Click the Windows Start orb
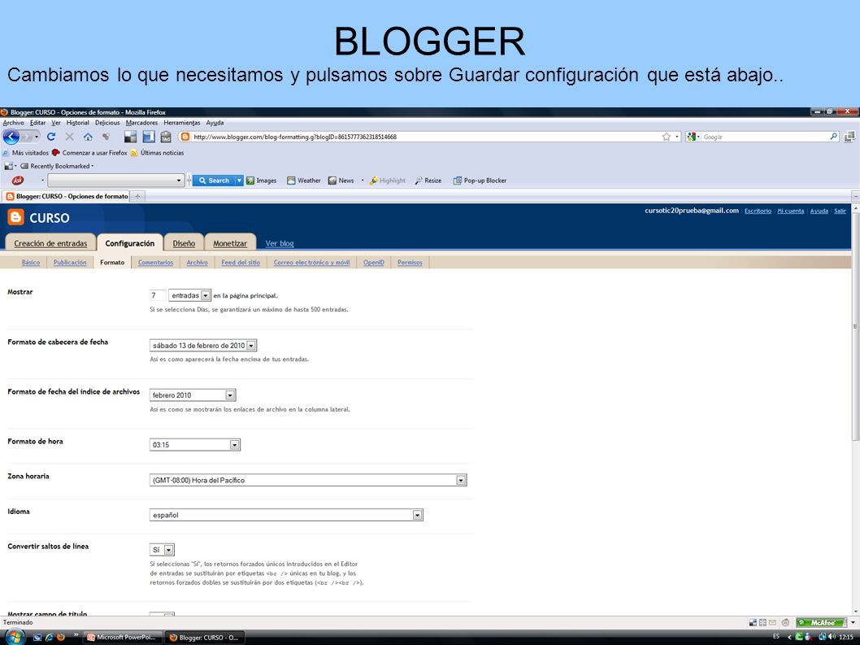Screen dimensions: 860x645 point(15,638)
